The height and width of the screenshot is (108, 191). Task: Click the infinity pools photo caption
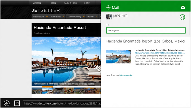64,84
